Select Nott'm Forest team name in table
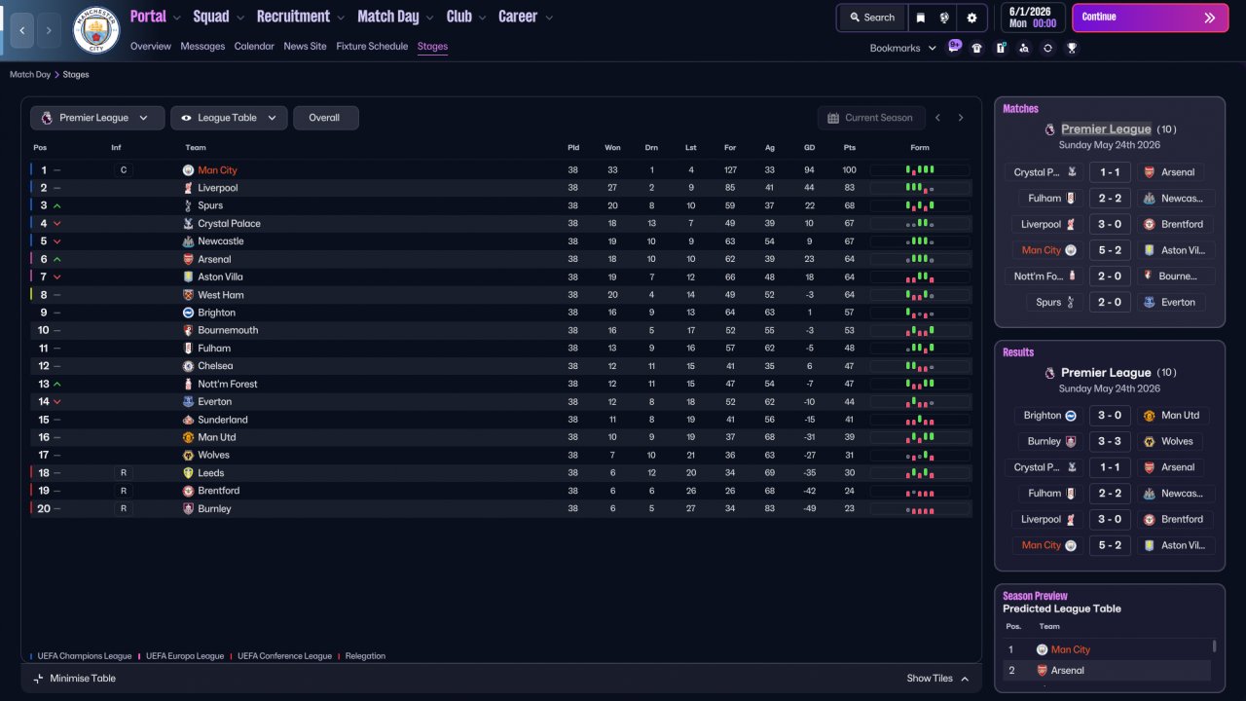 click(x=228, y=385)
